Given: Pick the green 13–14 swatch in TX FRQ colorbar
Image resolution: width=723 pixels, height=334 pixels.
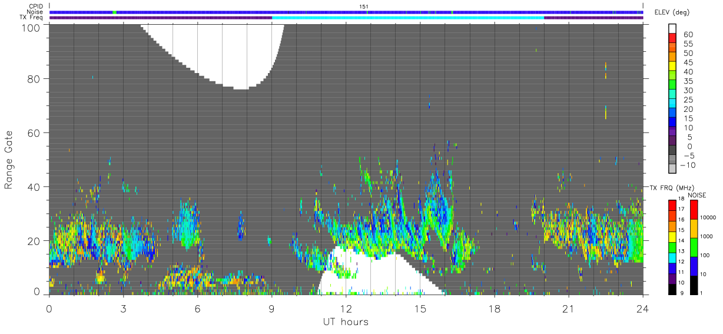Looking at the screenshot, I should coord(672,246).
